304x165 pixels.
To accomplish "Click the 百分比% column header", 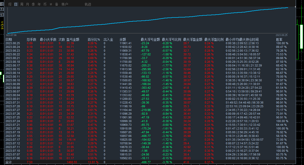I will coord(94,39).
